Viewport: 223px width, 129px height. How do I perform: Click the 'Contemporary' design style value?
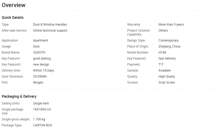click(168, 40)
